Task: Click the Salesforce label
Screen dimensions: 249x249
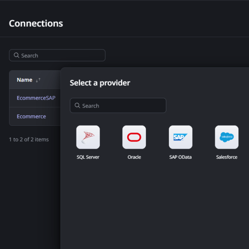Action: [x=227, y=157]
